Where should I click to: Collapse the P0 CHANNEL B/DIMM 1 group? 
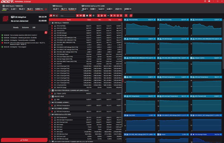tap(50, 108)
